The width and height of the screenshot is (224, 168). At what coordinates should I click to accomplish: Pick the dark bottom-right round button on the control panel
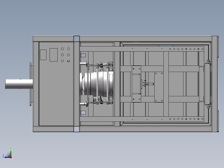click(x=68, y=61)
